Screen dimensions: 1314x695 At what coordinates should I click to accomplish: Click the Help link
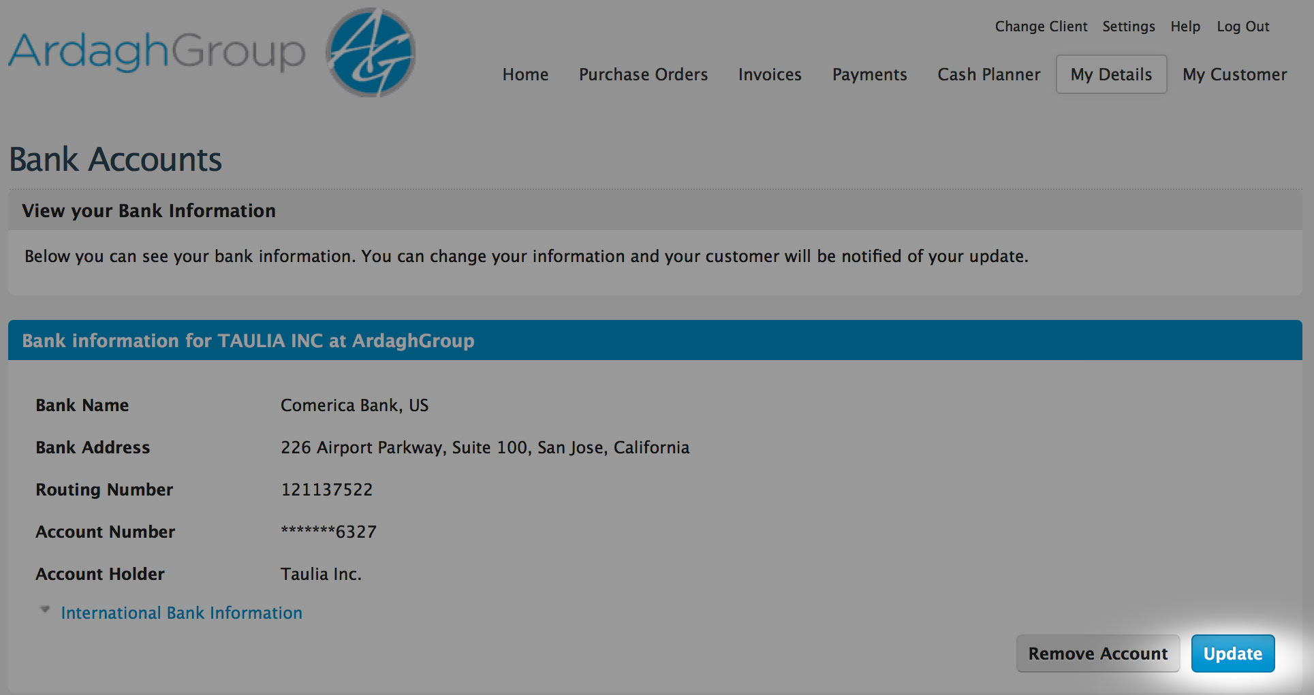pyautogui.click(x=1185, y=27)
